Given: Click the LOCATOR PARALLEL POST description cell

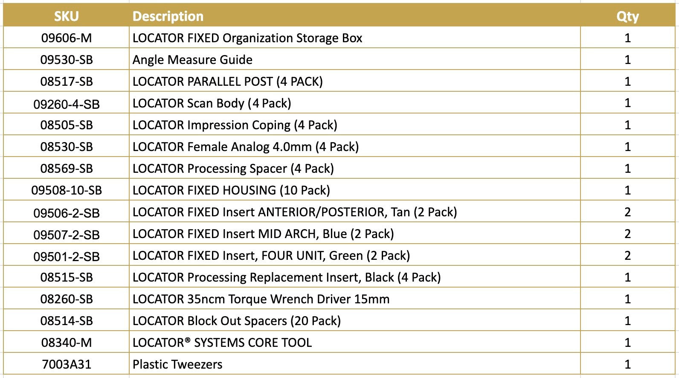Looking at the screenshot, I should point(227,81).
